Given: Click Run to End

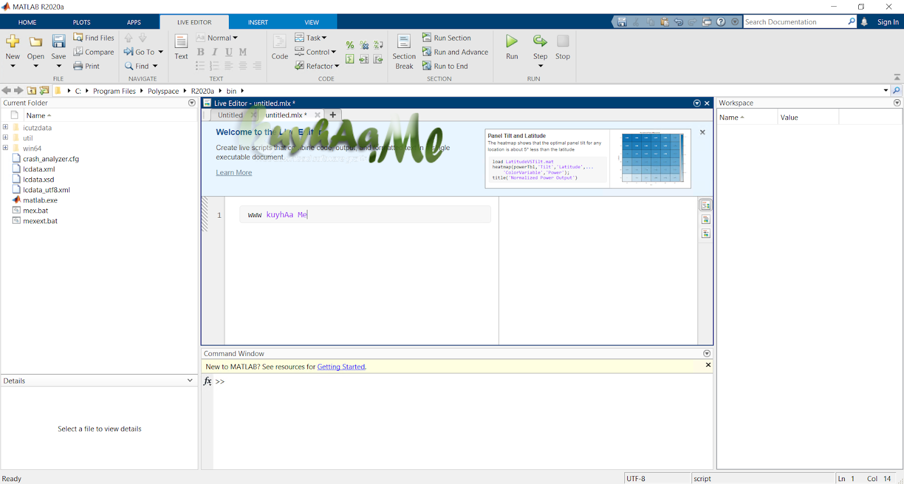Looking at the screenshot, I should [x=445, y=66].
